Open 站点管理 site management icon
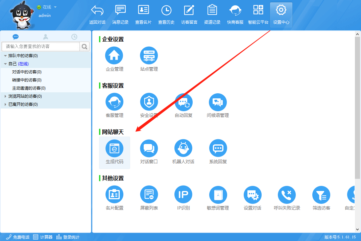 [x=149, y=55]
